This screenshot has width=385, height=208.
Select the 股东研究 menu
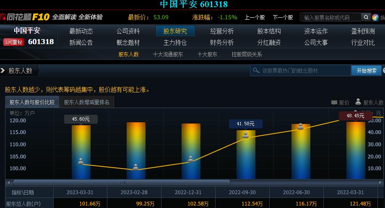tap(175, 31)
